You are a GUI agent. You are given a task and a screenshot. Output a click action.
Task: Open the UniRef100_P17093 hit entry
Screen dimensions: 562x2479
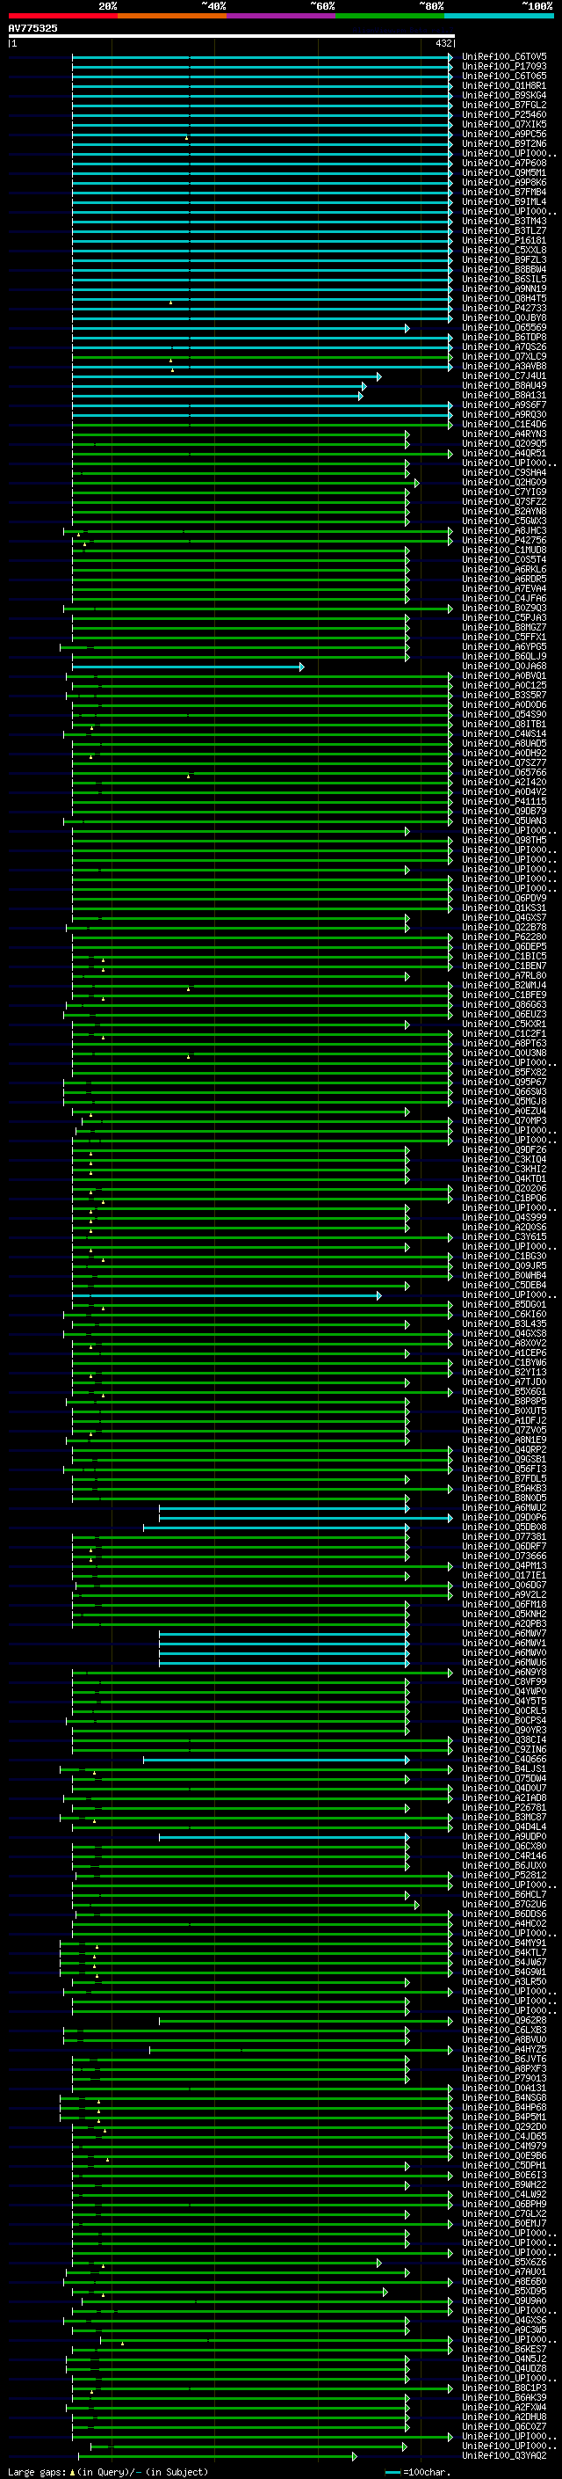pyautogui.click(x=504, y=67)
